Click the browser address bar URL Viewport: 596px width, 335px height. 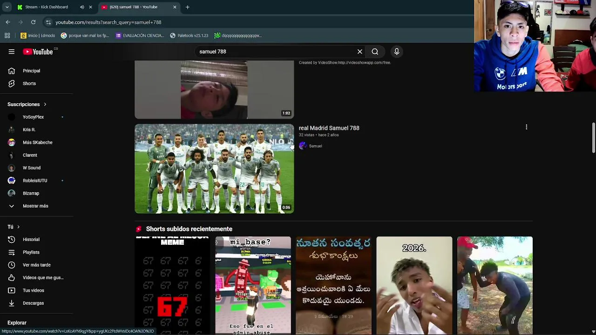[108, 22]
